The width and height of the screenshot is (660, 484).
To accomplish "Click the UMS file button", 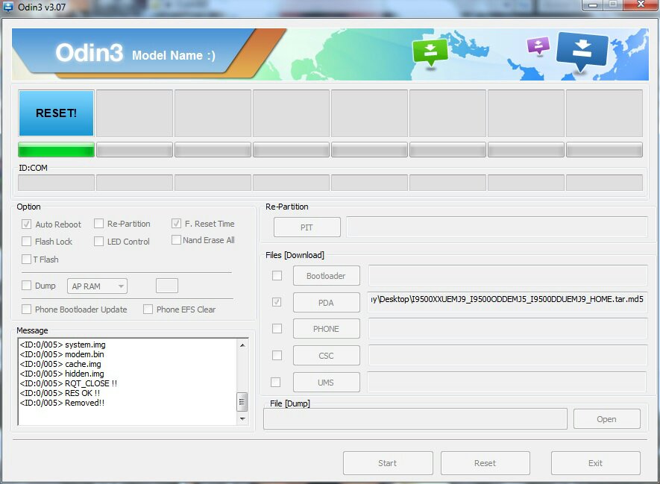I will coord(326,383).
